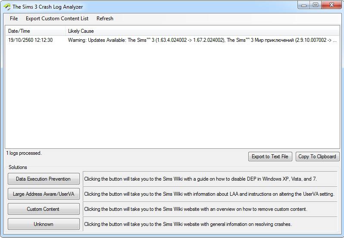Open the Custom Content solution guide
The width and height of the screenshot is (344, 238).
pos(44,209)
